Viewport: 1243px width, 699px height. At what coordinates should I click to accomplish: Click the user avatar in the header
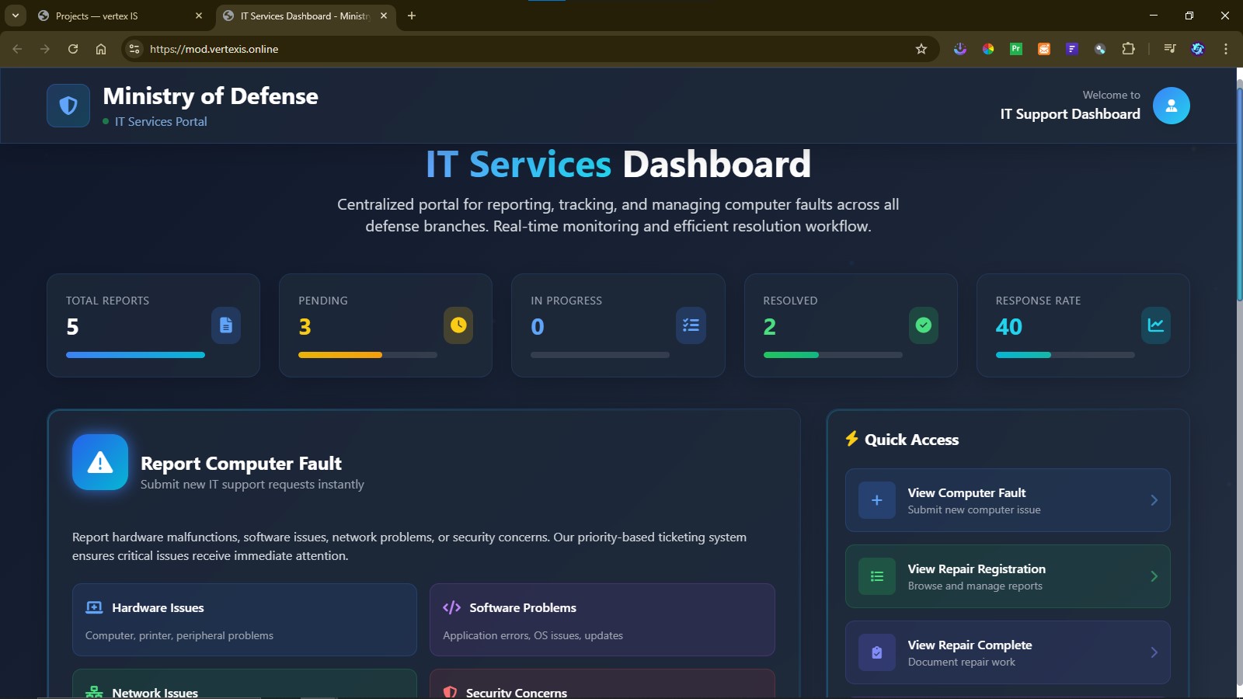tap(1172, 105)
